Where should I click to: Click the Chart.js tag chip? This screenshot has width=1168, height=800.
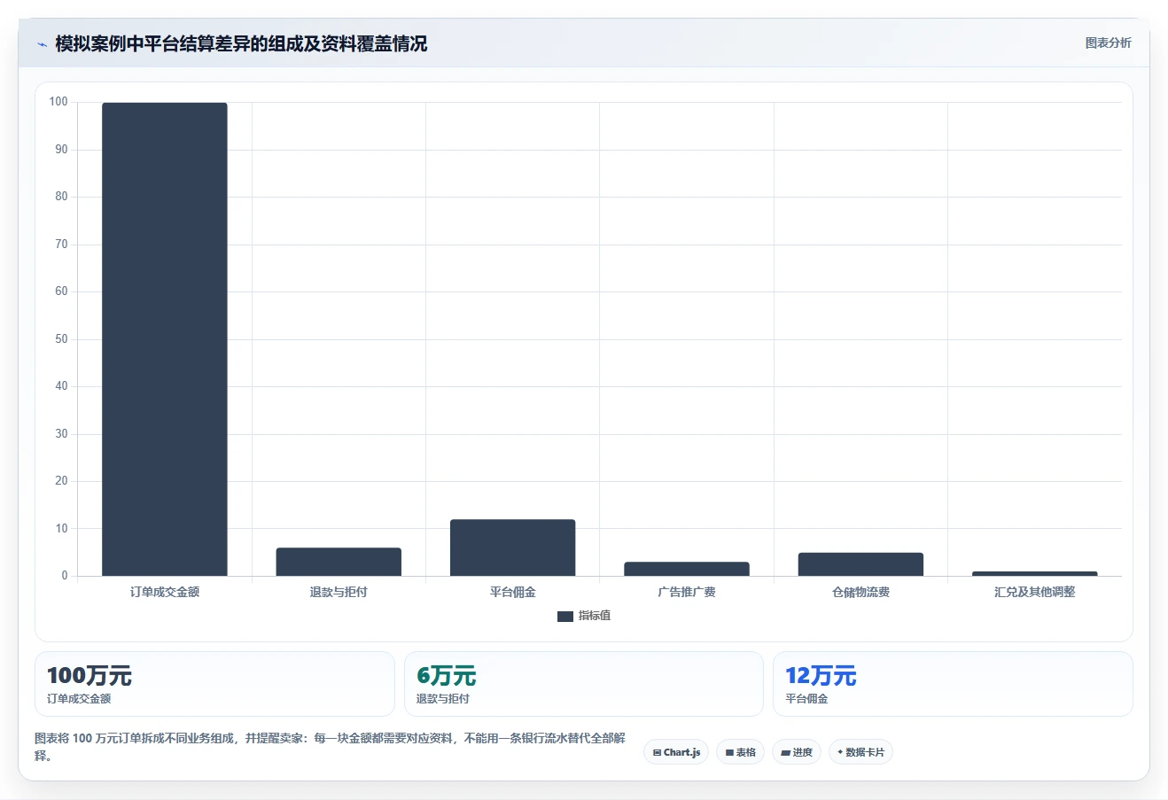[676, 752]
